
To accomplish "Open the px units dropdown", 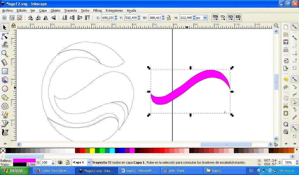I will point(205,18).
